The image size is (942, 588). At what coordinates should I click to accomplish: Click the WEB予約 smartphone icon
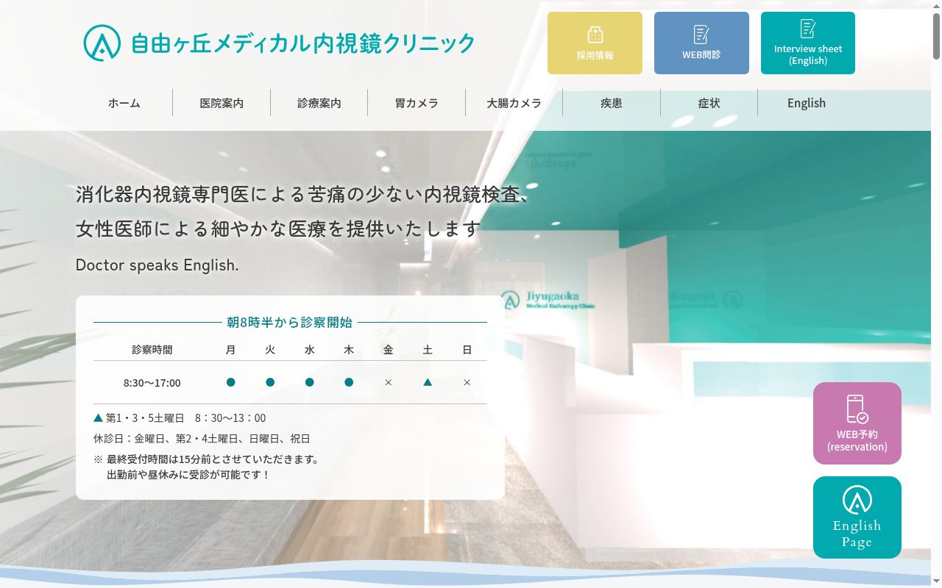857,409
